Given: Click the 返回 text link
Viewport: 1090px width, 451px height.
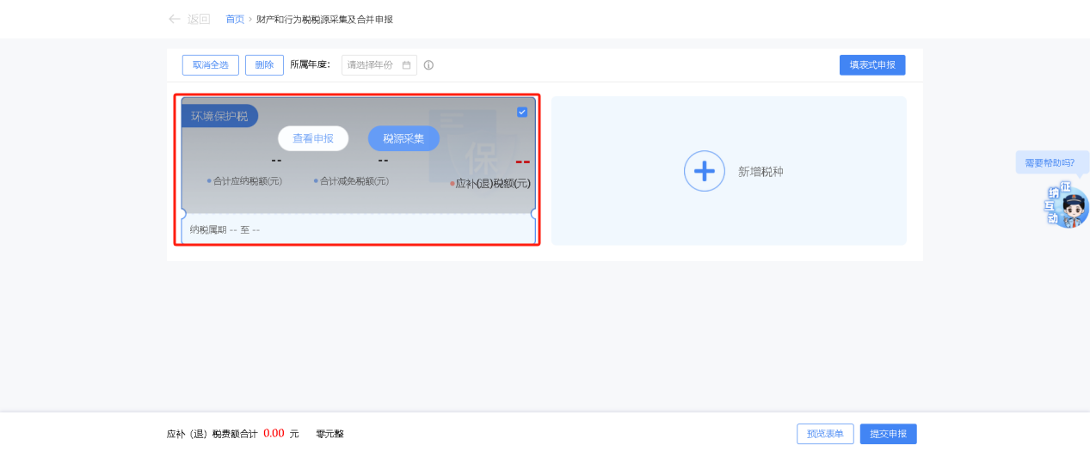Looking at the screenshot, I should point(199,19).
